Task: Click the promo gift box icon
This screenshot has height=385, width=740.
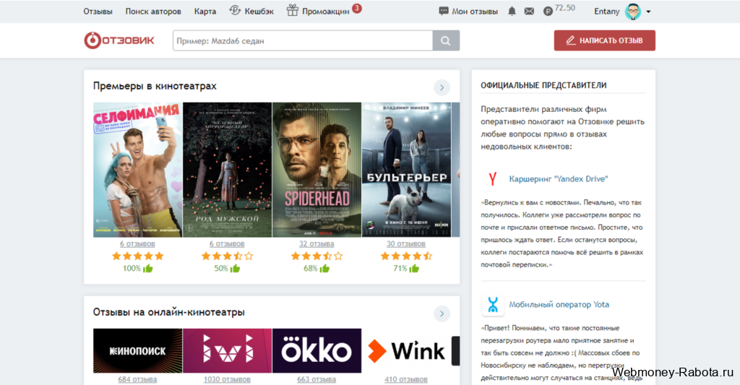Action: 293,10
